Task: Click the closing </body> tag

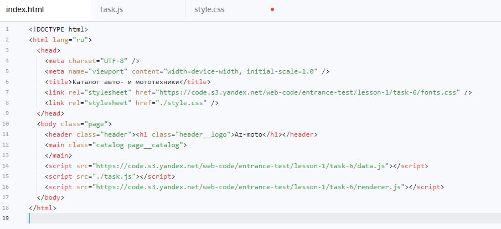Action: (x=50, y=197)
